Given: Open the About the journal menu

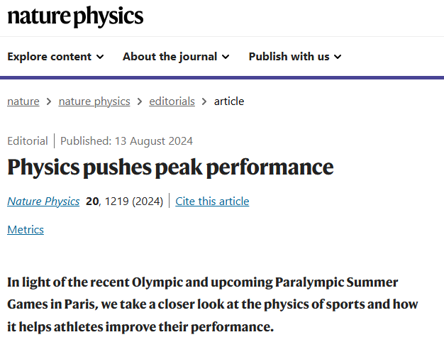Looking at the screenshot, I should tap(176, 57).
